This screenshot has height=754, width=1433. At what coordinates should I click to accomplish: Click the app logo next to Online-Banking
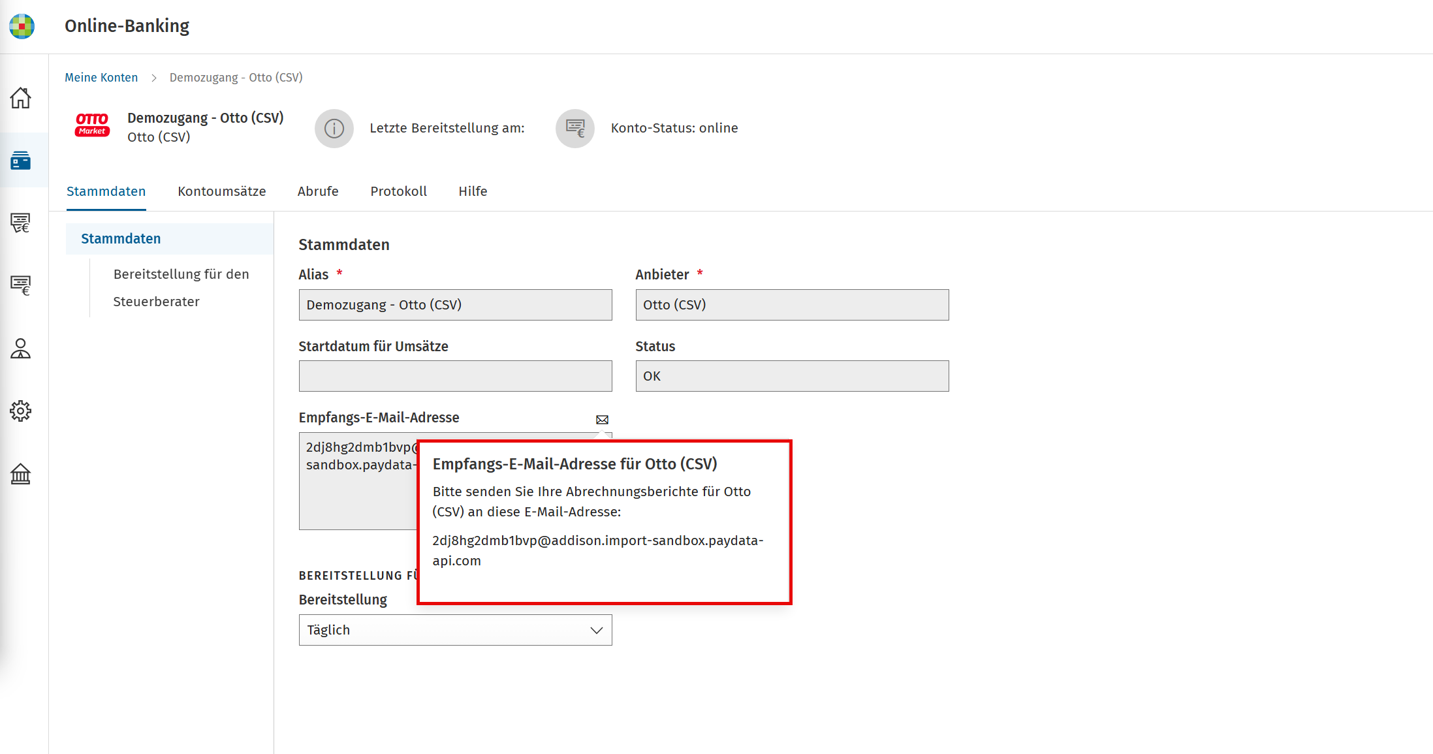[22, 26]
